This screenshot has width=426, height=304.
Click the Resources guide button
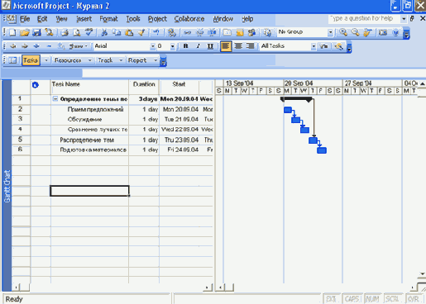point(68,60)
